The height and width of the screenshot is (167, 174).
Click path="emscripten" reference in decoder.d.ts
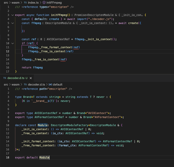click(53, 89)
